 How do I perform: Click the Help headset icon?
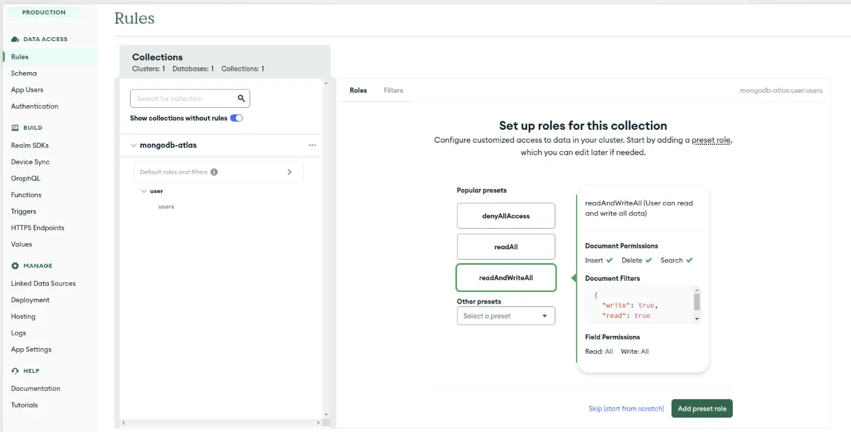[x=15, y=371]
